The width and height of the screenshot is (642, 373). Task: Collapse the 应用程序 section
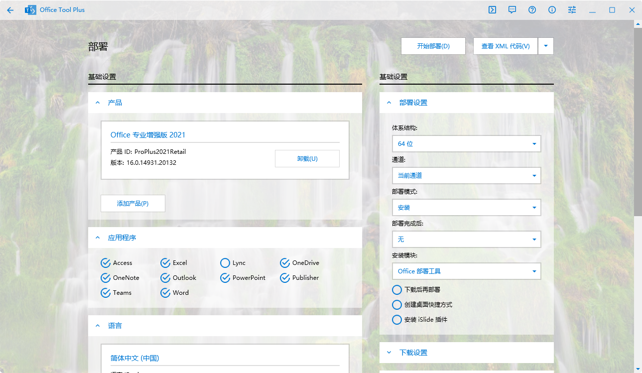(98, 238)
